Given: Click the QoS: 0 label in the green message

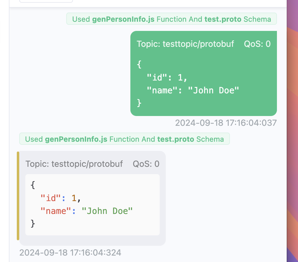Looking at the screenshot, I should [257, 44].
